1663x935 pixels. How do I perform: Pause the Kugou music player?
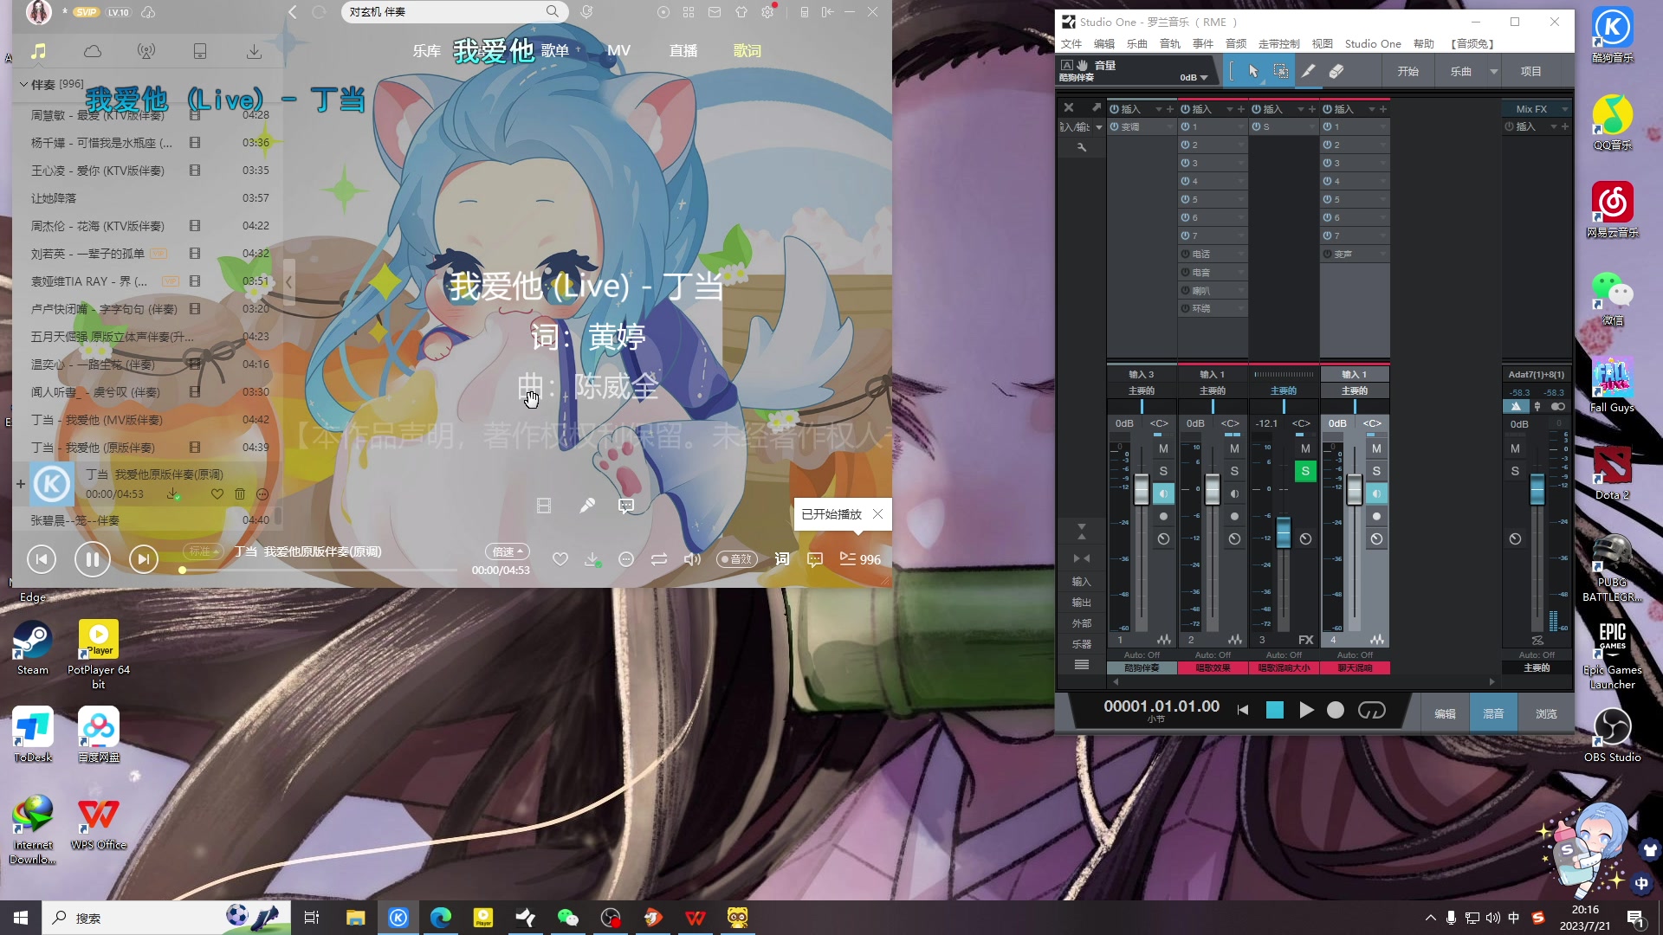(92, 559)
